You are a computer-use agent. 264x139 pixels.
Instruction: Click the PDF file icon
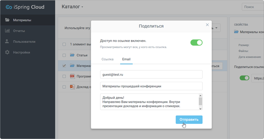[72, 76]
